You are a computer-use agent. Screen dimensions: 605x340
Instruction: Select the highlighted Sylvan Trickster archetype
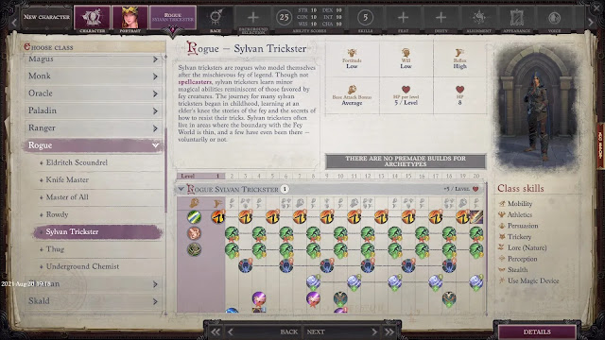[97, 232]
